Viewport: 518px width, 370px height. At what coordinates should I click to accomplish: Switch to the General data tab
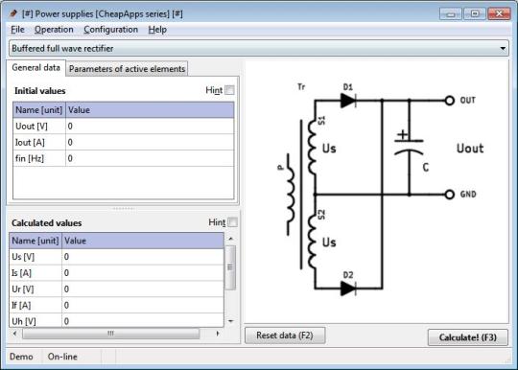(36, 68)
